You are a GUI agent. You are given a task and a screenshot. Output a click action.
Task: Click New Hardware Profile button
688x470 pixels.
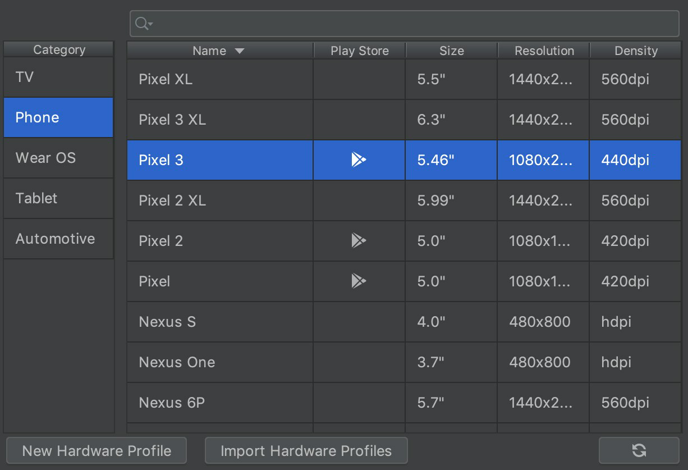tap(97, 450)
